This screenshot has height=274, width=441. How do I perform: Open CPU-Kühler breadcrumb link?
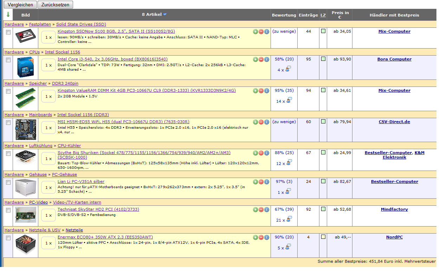point(69,146)
